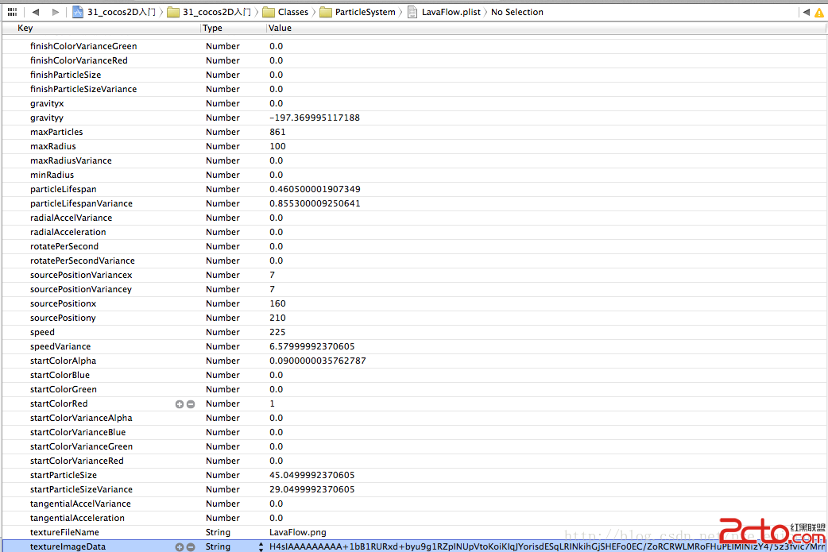Click the add button on startColorRed row

[x=180, y=404]
